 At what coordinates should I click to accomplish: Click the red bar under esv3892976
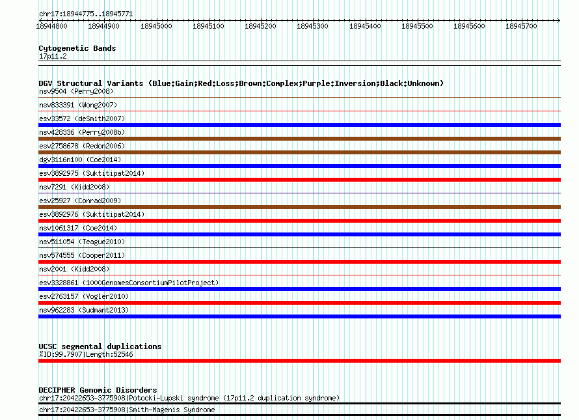pyautogui.click(x=299, y=221)
